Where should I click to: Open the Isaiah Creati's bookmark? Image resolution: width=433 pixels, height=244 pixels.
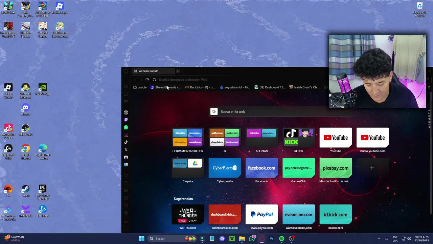[x=304, y=87]
